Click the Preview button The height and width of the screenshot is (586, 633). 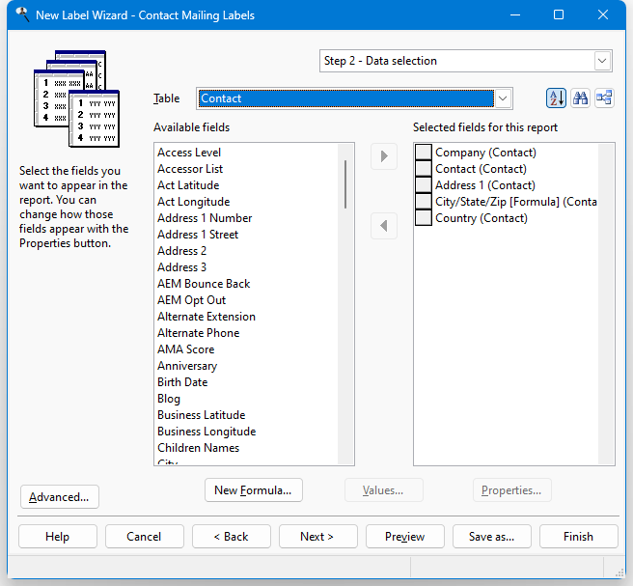point(405,537)
